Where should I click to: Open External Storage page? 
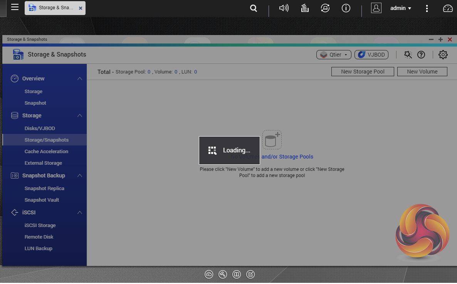tap(43, 163)
